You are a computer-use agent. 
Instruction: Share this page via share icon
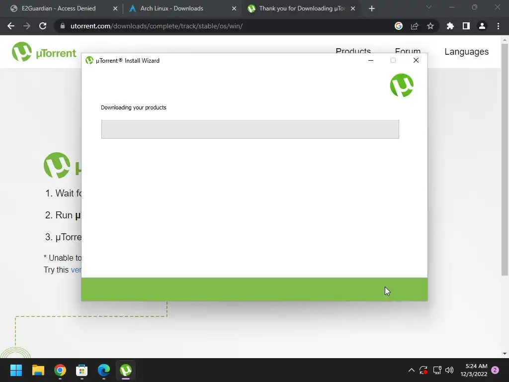pos(415,26)
